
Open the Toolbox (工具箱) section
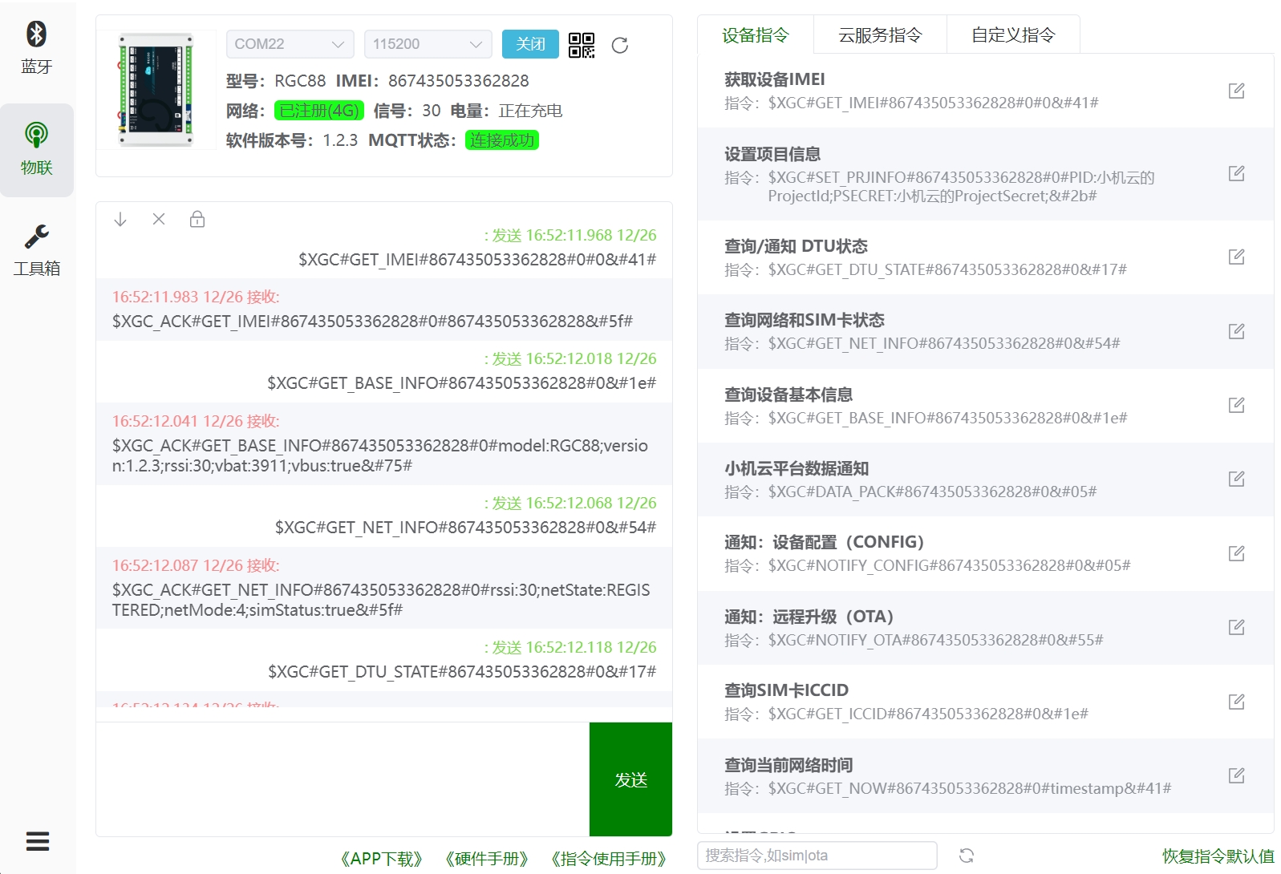point(36,250)
